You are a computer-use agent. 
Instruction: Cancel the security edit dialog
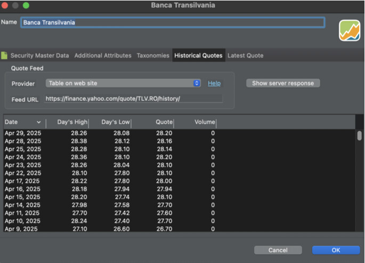(x=278, y=250)
